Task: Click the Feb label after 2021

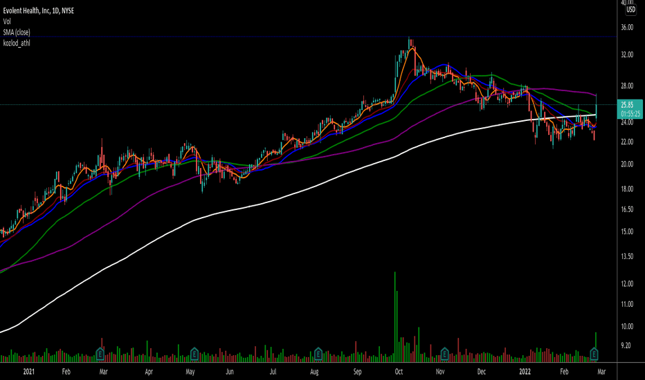Action: (x=66, y=372)
